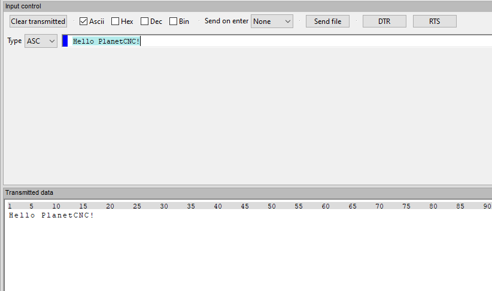Click the Clear transmitted button

38,21
